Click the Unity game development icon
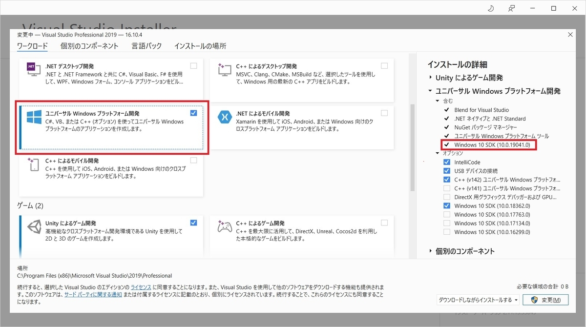The width and height of the screenshot is (586, 327). [x=34, y=227]
